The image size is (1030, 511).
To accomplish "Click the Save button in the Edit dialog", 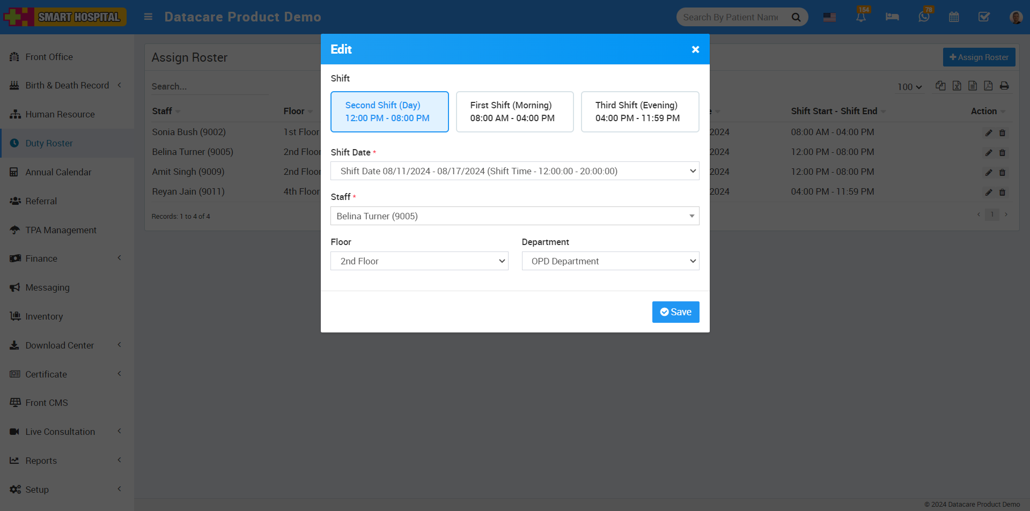I will (675, 312).
